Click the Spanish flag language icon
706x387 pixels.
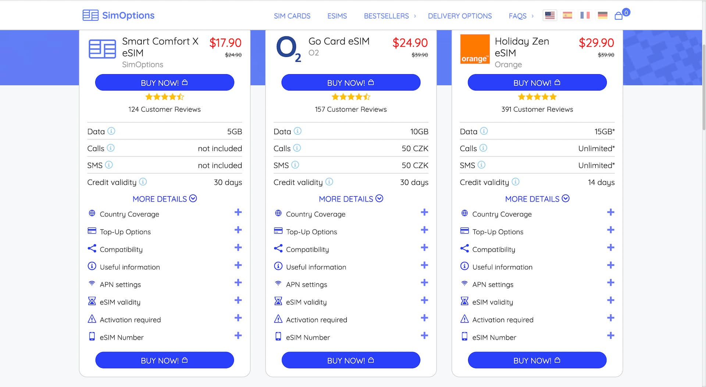point(567,15)
